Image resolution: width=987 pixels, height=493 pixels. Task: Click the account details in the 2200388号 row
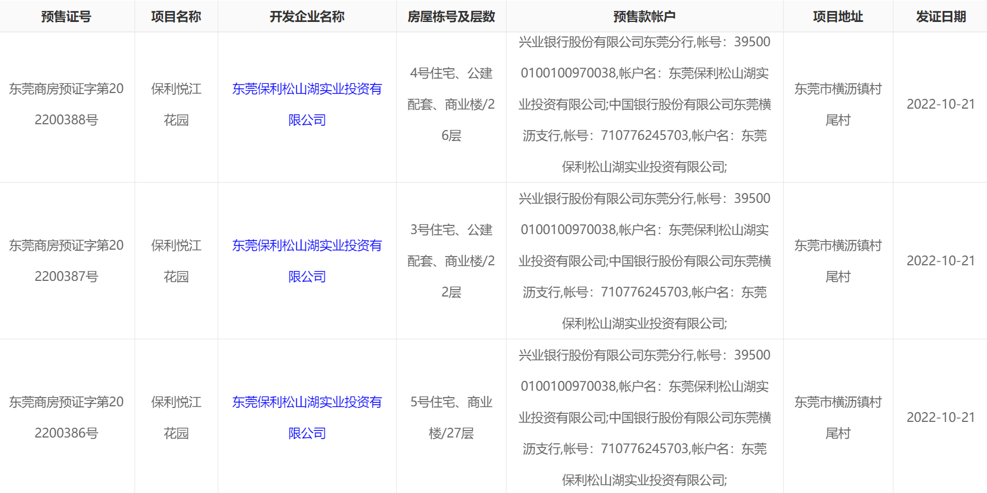(645, 105)
